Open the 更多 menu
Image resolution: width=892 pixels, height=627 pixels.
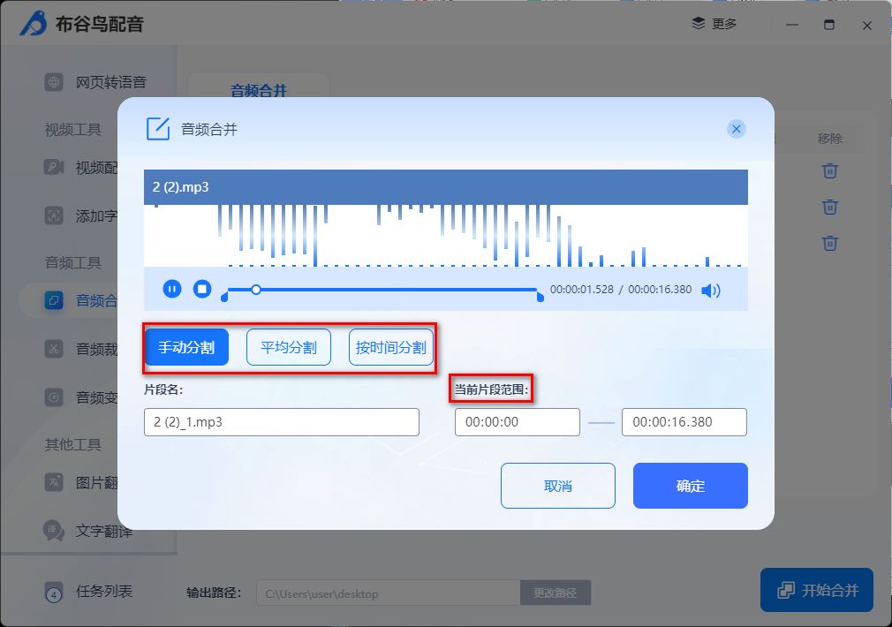tap(714, 25)
